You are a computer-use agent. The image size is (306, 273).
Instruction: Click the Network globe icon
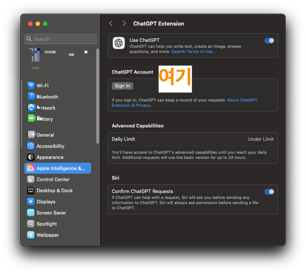[31, 108]
